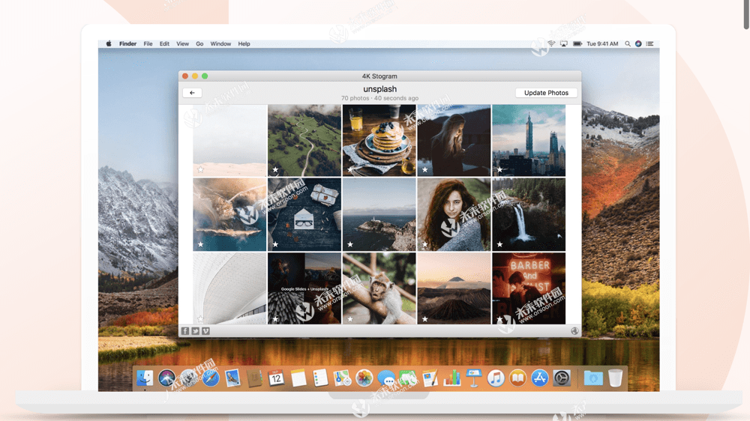The height and width of the screenshot is (421, 750).
Task: Open Finder from the Dock
Action: tap(145, 378)
